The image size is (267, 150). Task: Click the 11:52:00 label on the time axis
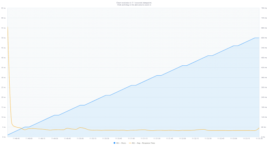coord(182,138)
